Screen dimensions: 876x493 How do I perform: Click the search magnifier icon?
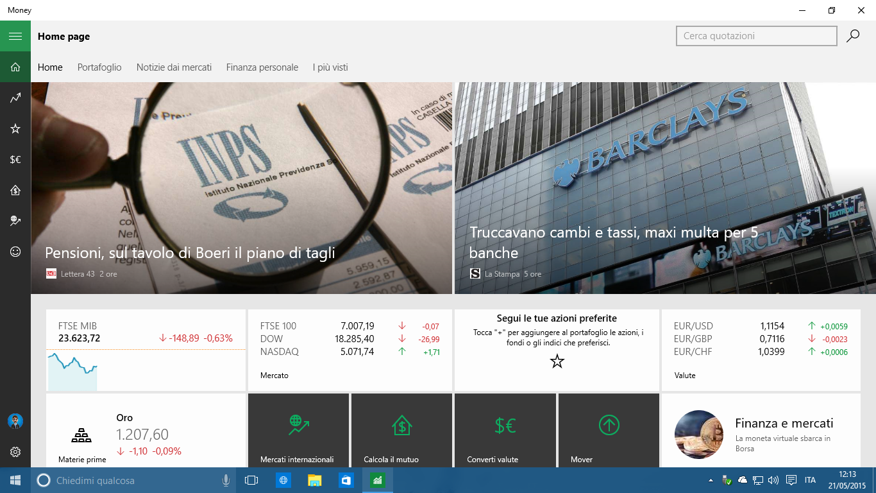coord(853,36)
